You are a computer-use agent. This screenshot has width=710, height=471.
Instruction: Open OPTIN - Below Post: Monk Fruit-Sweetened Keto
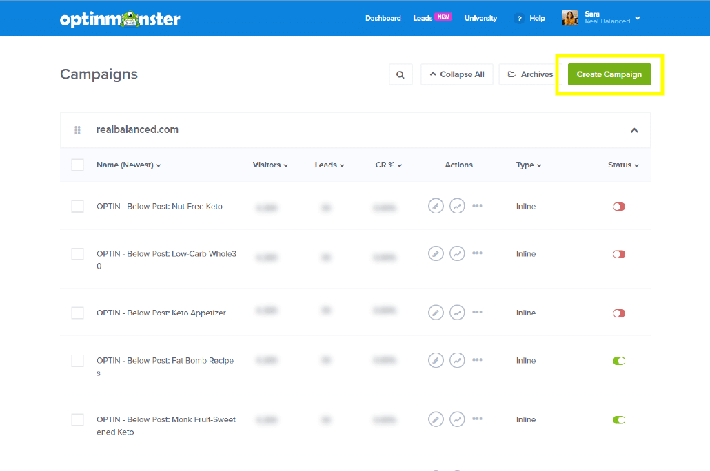166,426
